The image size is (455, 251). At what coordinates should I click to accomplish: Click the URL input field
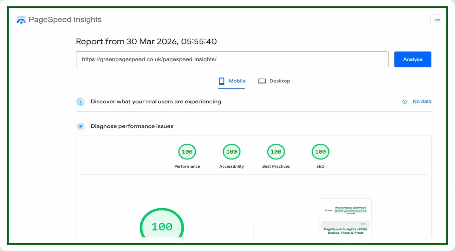coord(232,59)
